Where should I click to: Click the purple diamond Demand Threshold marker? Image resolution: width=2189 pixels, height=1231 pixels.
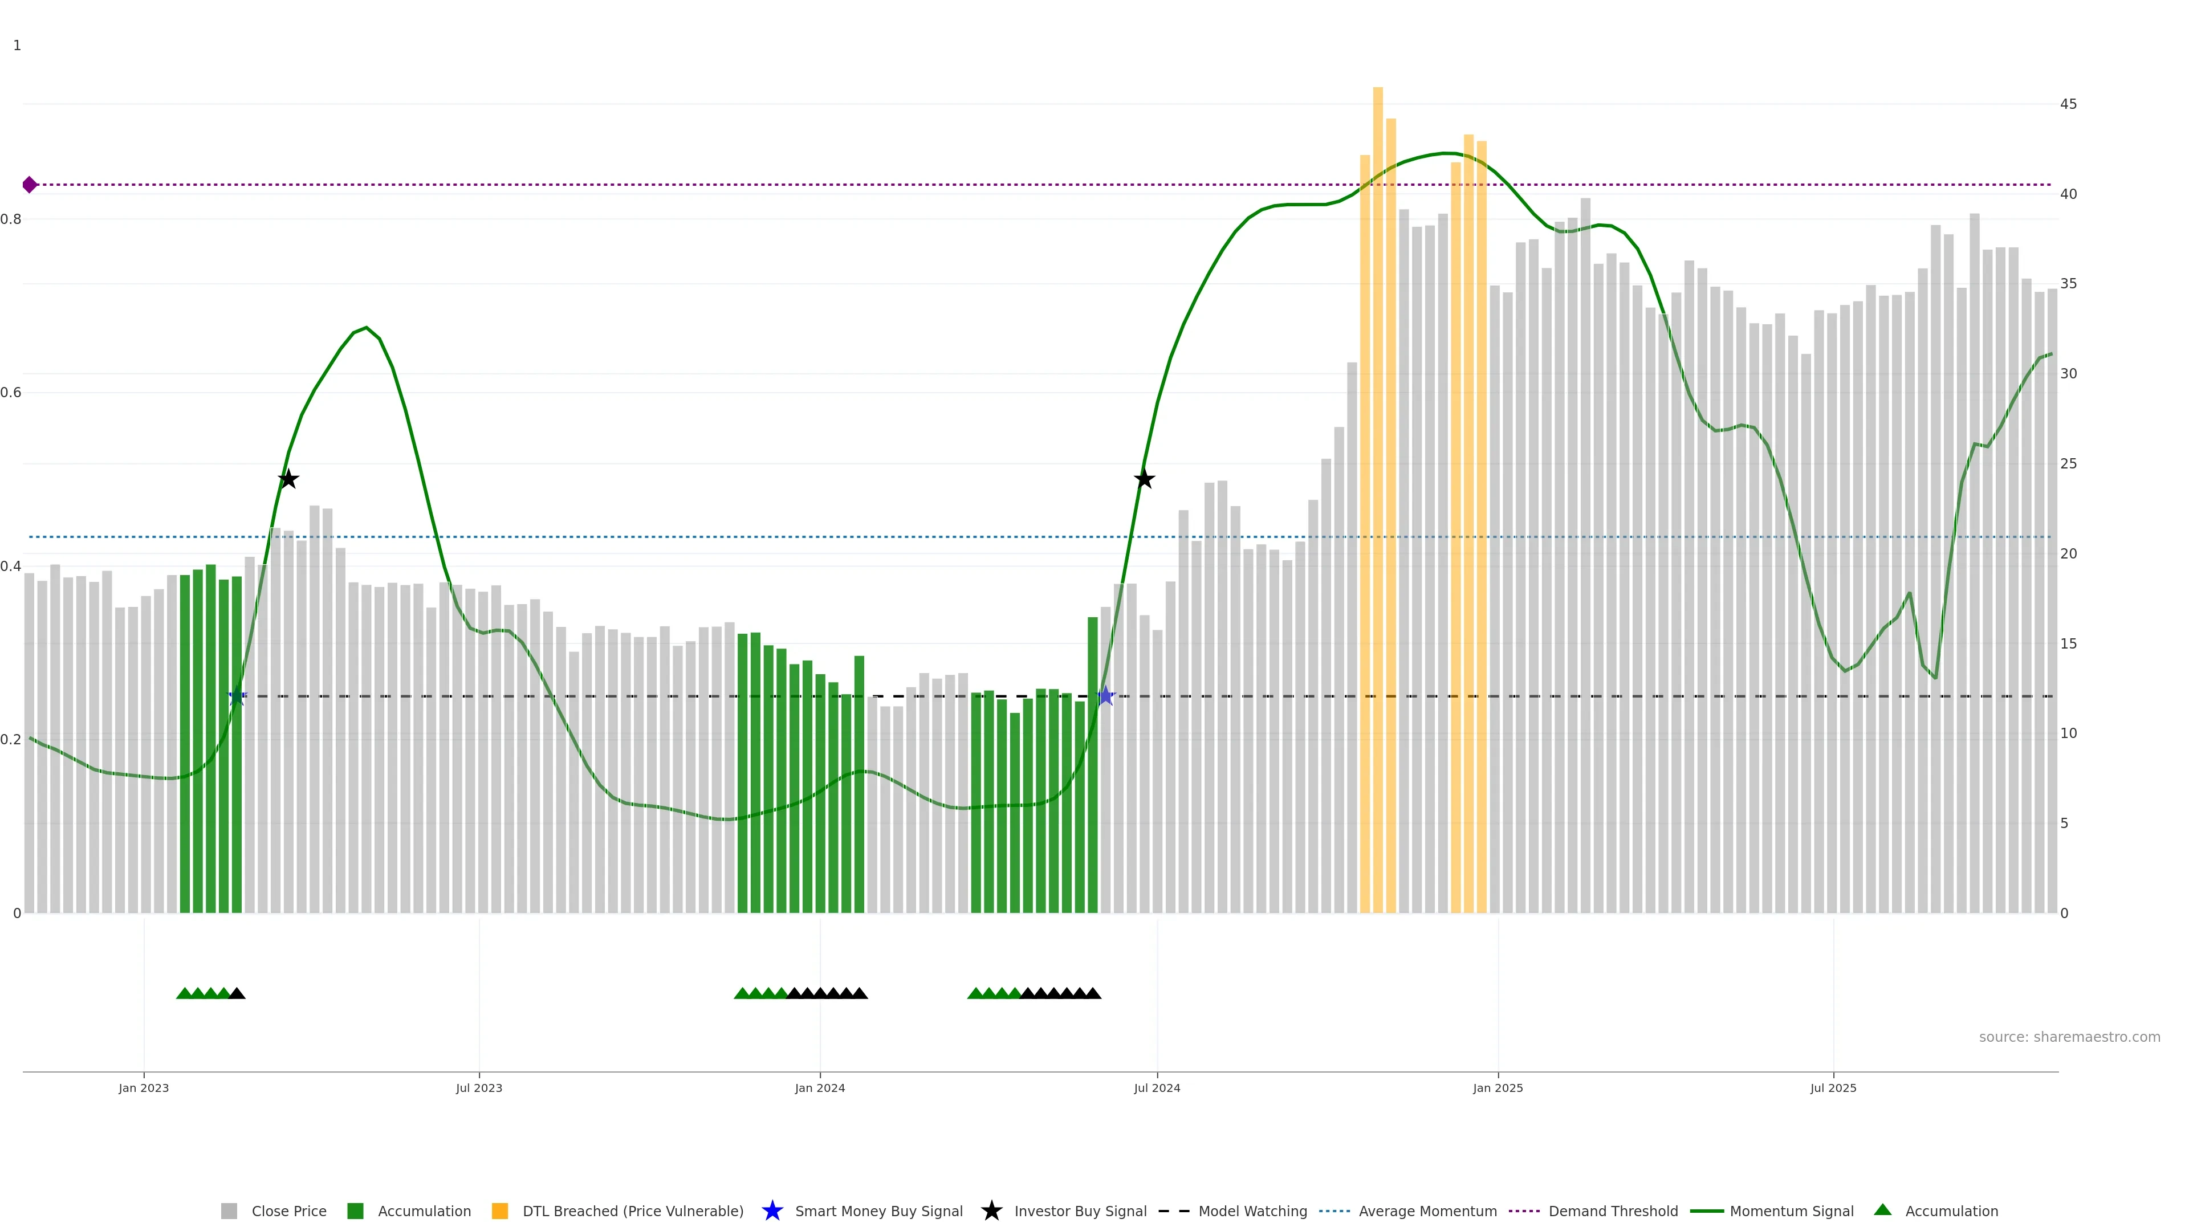pos(30,184)
